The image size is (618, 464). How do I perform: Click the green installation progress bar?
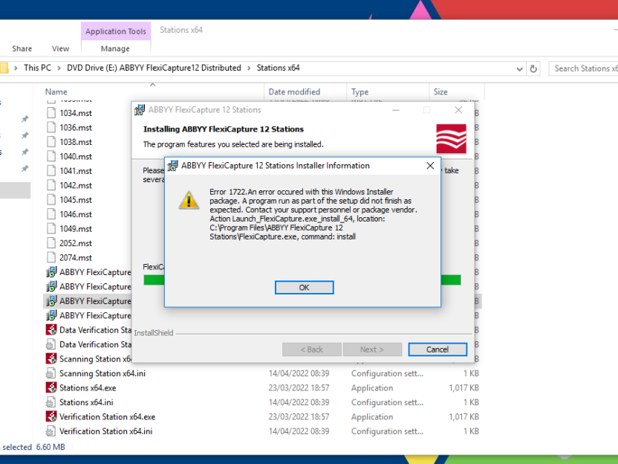point(450,280)
